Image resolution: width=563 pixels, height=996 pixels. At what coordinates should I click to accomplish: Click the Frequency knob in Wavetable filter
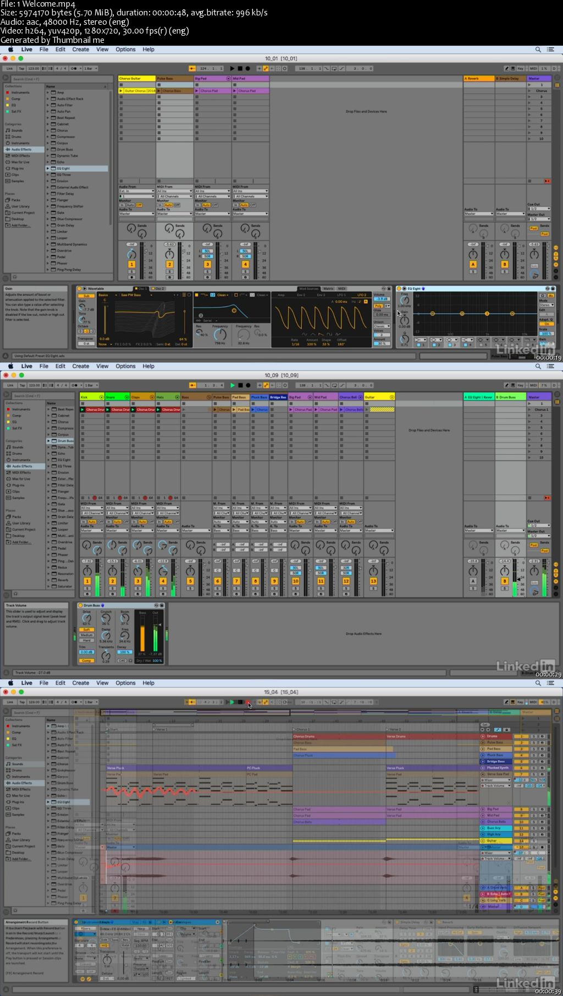[x=220, y=334]
